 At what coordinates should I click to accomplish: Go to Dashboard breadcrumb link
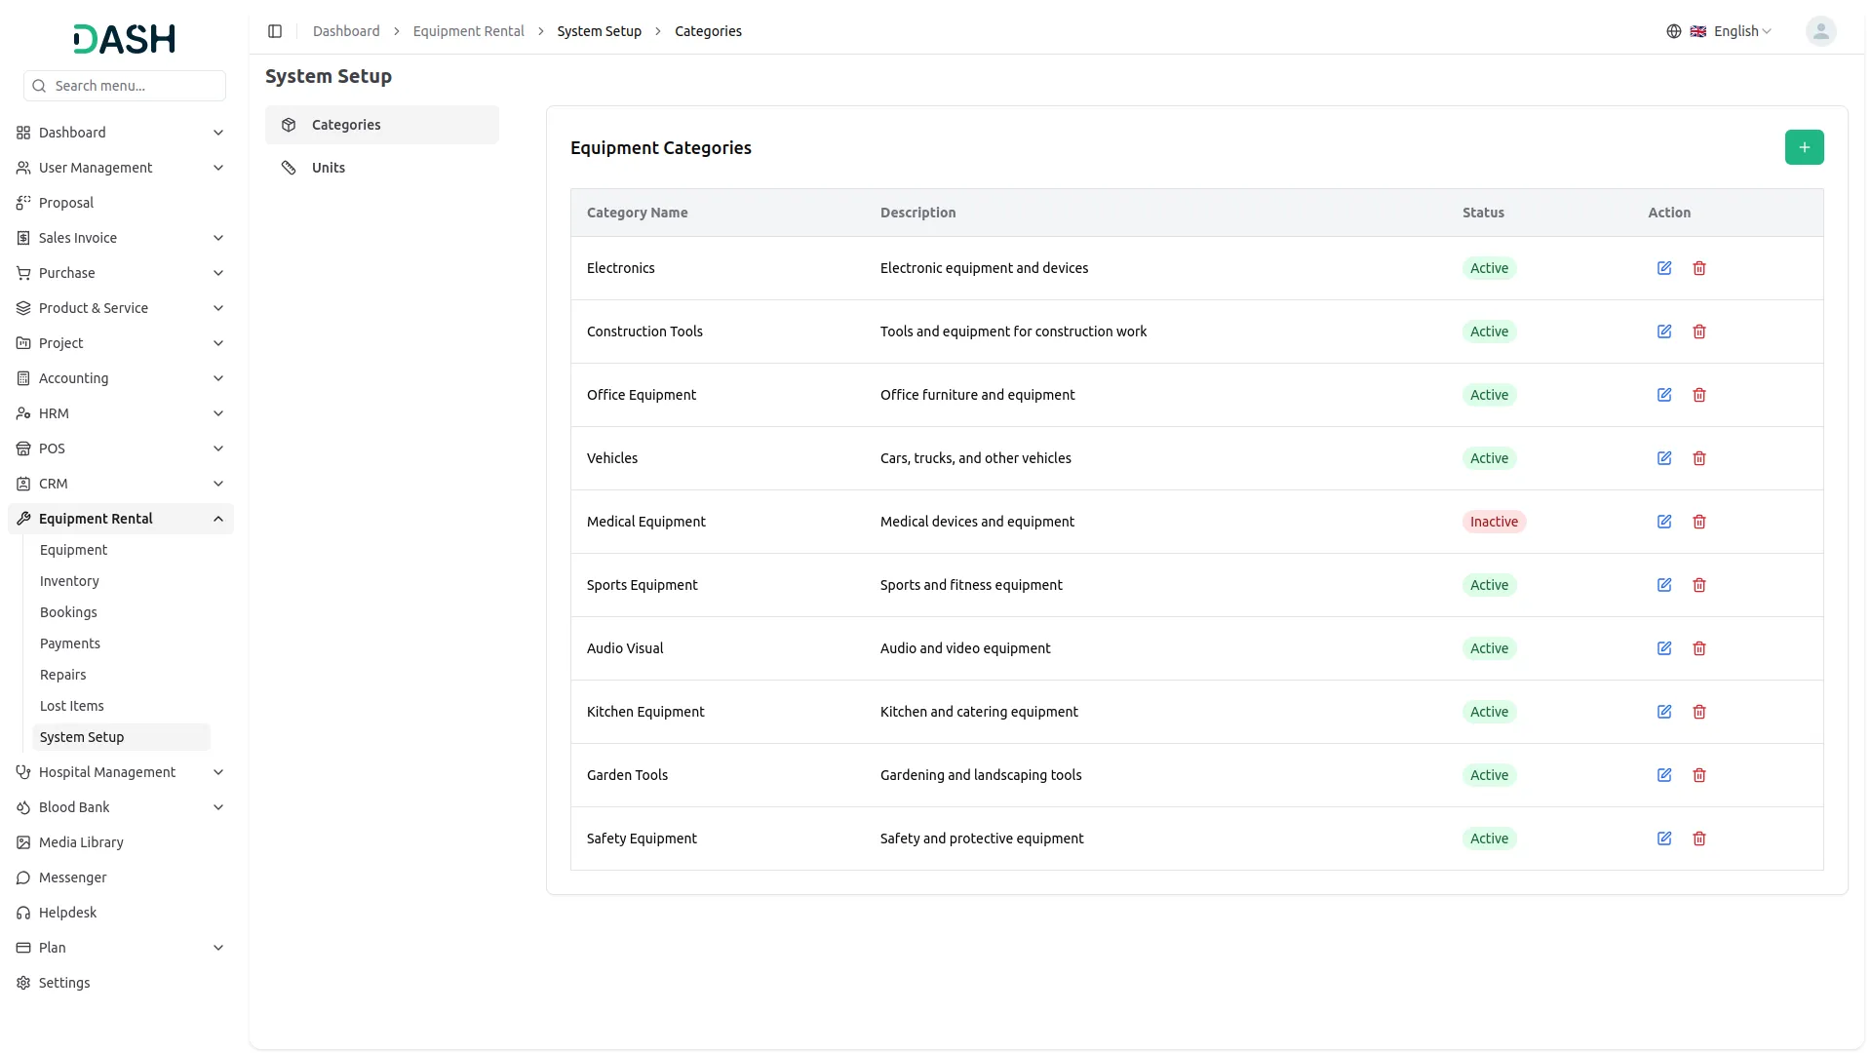[x=346, y=31]
